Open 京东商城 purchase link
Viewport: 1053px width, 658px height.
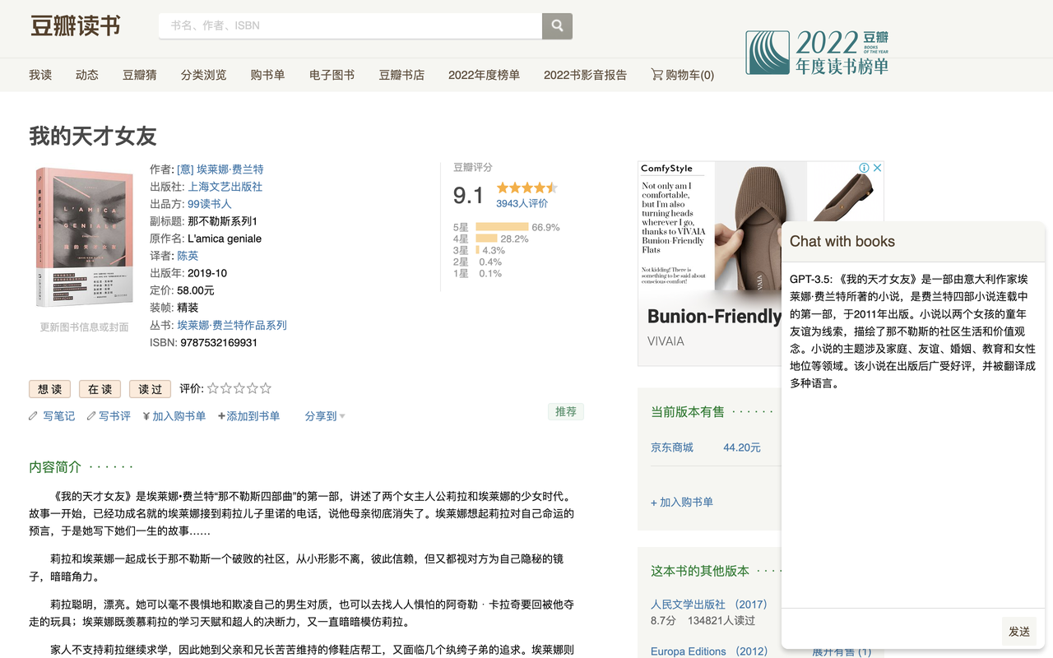click(672, 447)
